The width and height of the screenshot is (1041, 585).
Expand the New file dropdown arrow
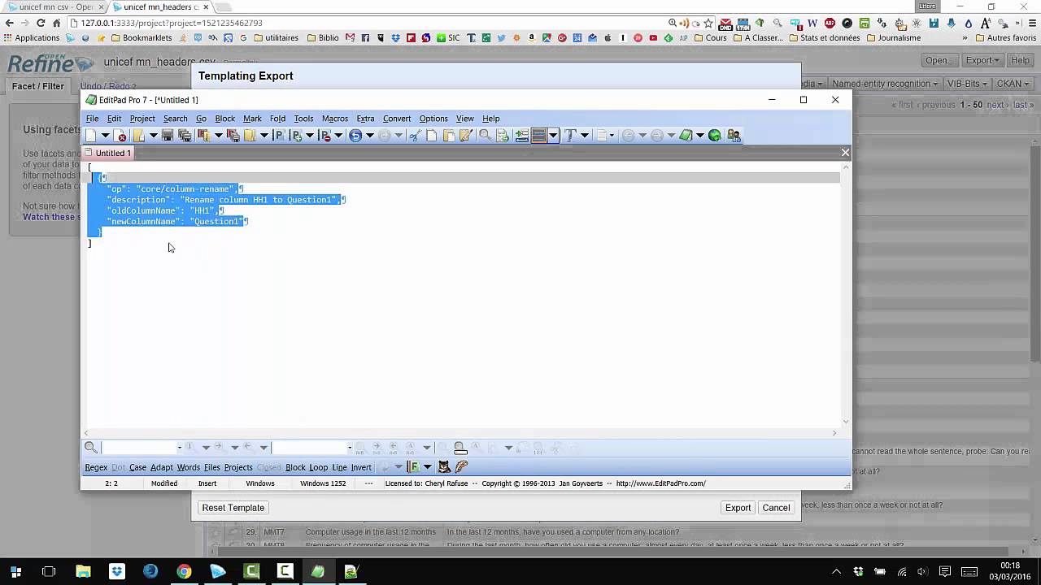(x=105, y=136)
